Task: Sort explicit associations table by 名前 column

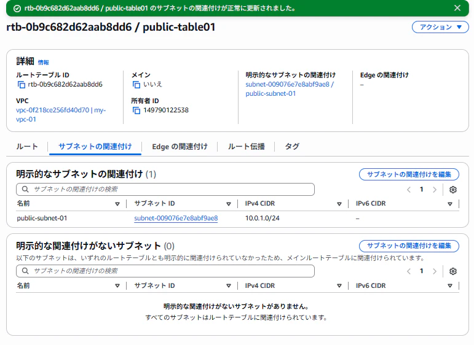Action: (117, 204)
